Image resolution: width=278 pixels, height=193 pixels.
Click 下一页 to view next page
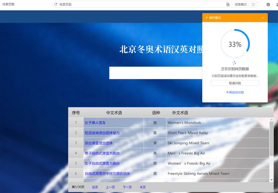click(x=127, y=187)
